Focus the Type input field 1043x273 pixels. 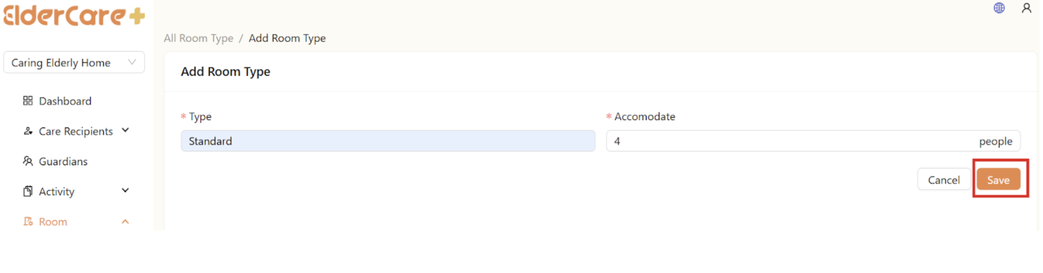[387, 141]
